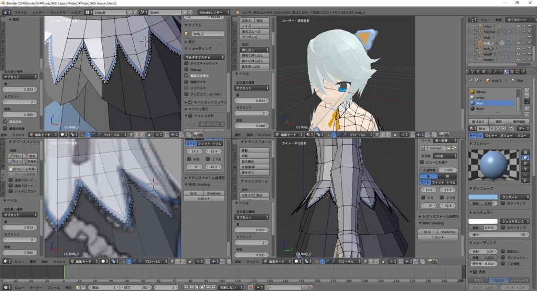Open the Material properties tab icon
The width and height of the screenshot is (537, 291).
[506, 71]
